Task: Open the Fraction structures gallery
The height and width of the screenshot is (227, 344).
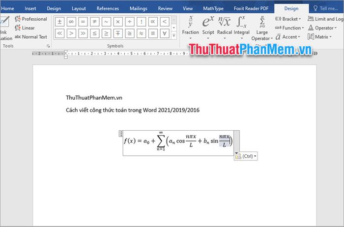Action: (x=191, y=28)
